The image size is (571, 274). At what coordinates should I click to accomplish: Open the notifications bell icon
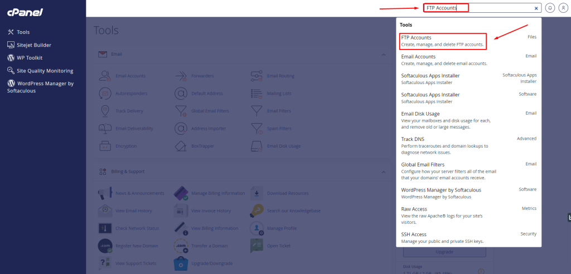point(550,8)
